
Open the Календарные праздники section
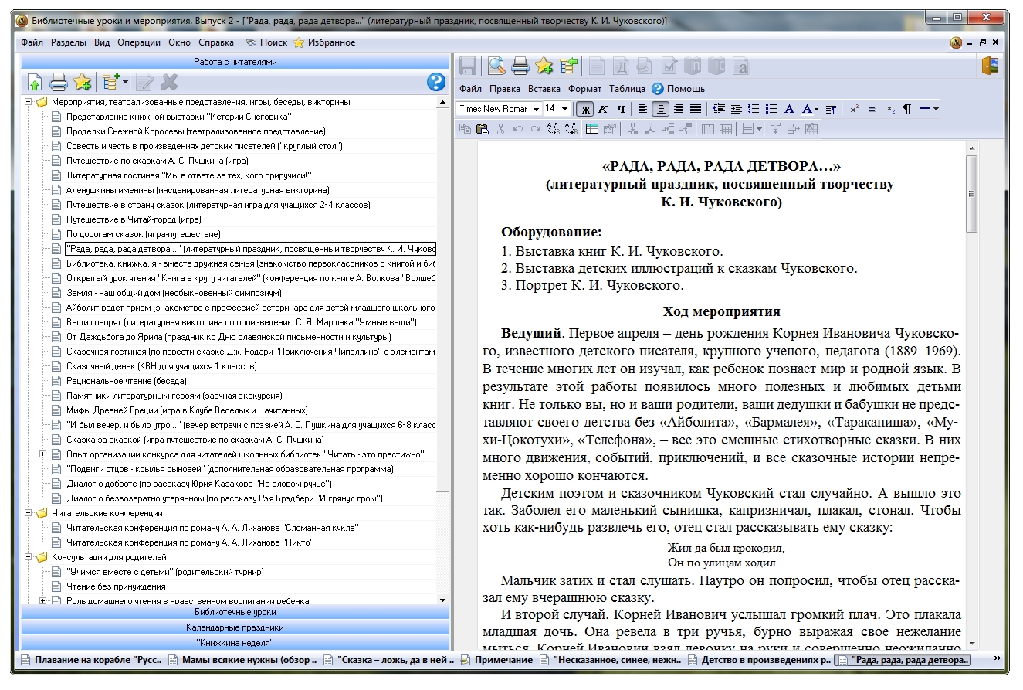[x=235, y=627]
